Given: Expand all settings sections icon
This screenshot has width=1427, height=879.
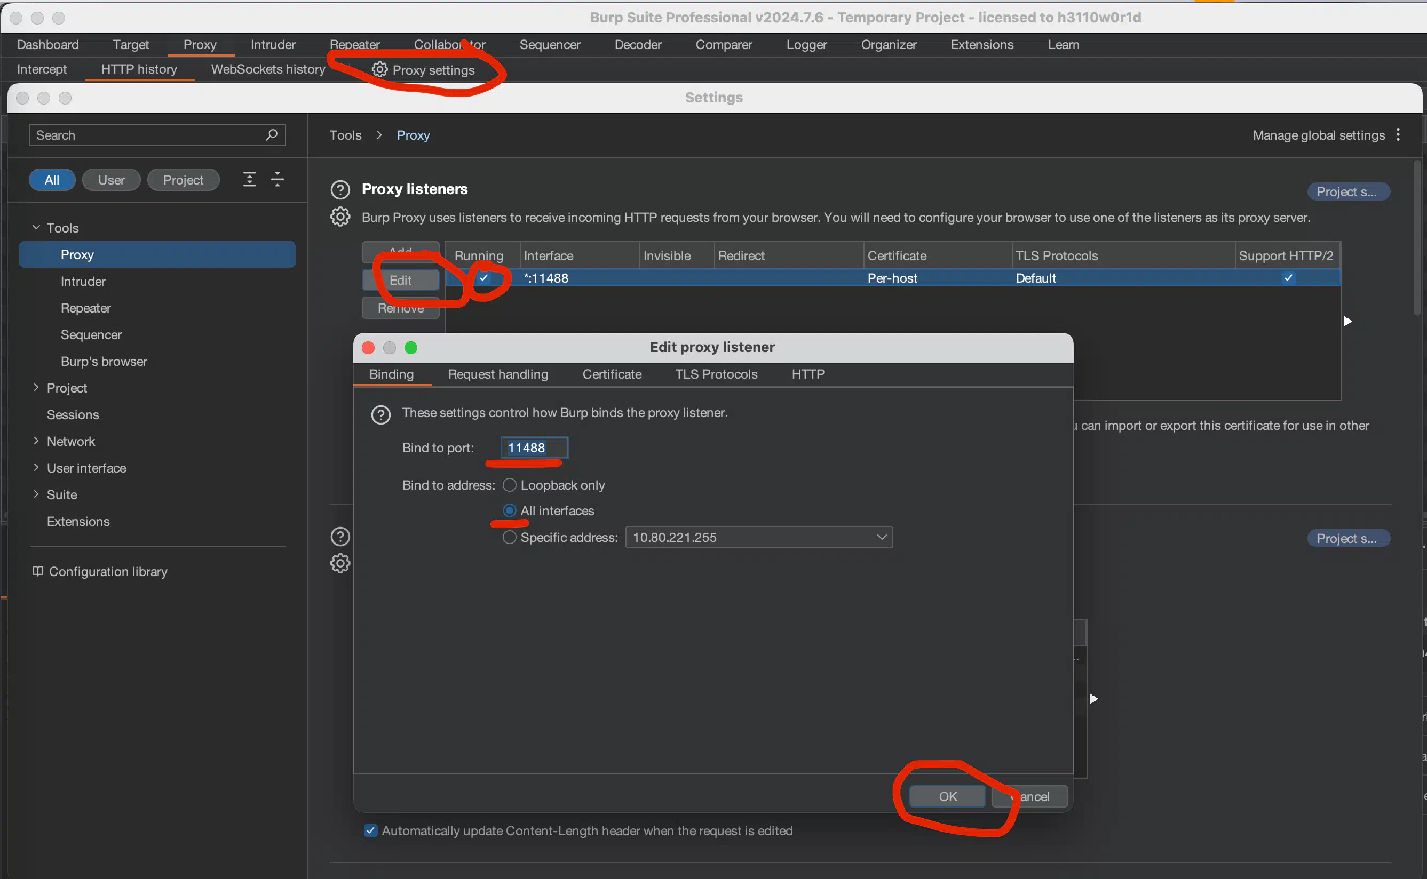Looking at the screenshot, I should [x=249, y=179].
